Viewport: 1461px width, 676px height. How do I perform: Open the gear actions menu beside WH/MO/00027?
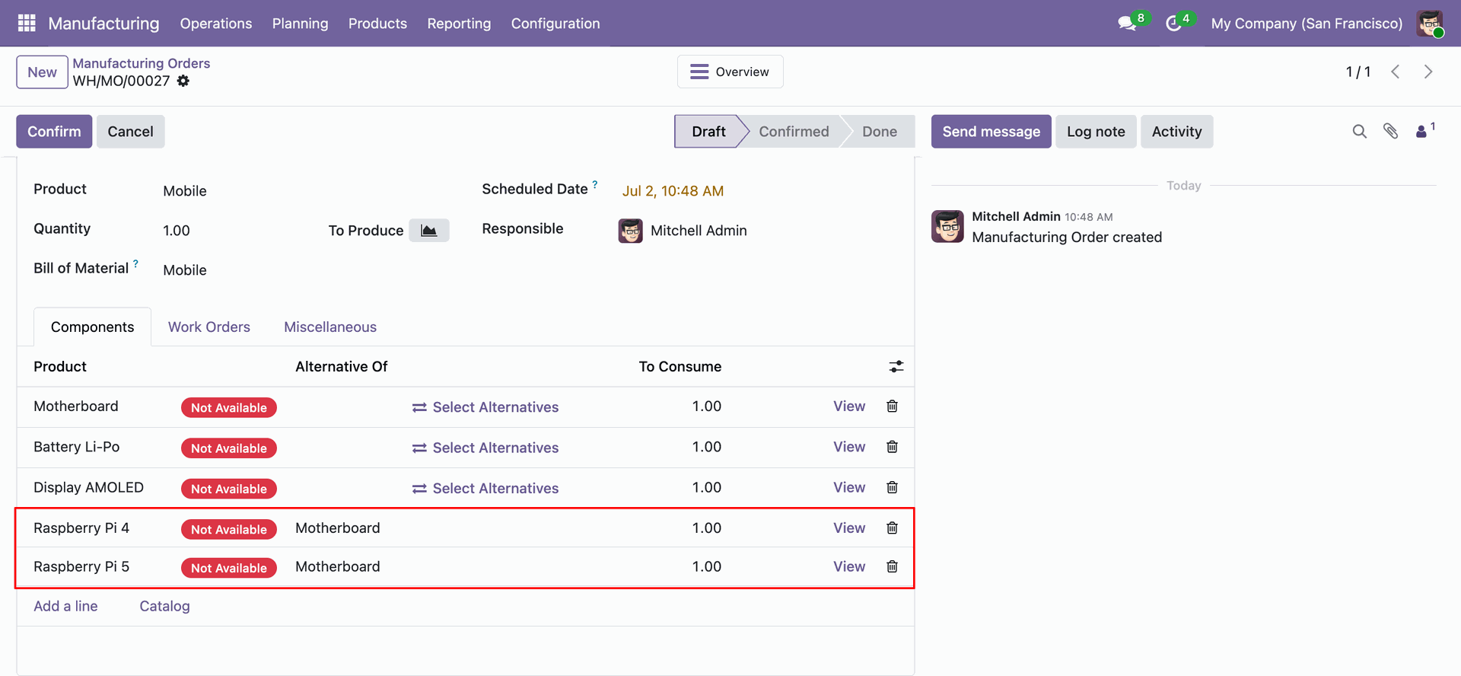[x=183, y=81]
